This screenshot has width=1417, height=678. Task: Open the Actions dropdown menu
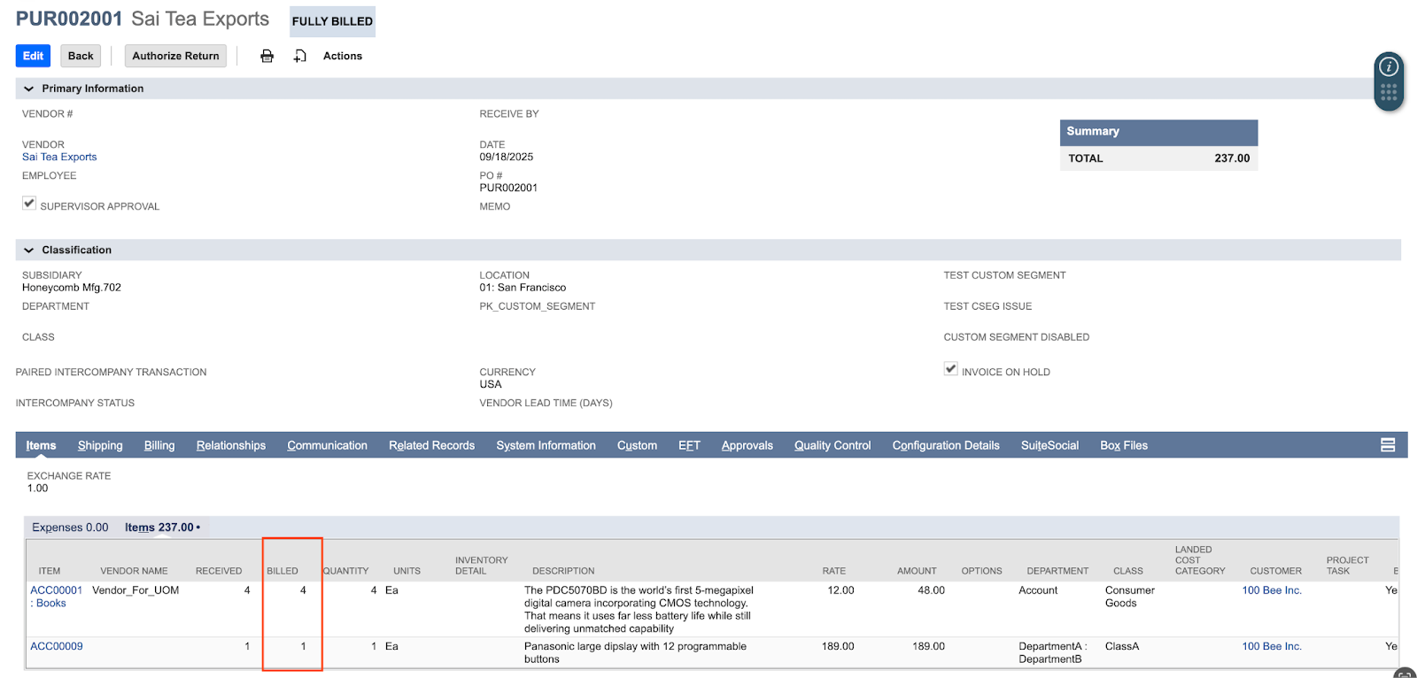pyautogui.click(x=342, y=56)
